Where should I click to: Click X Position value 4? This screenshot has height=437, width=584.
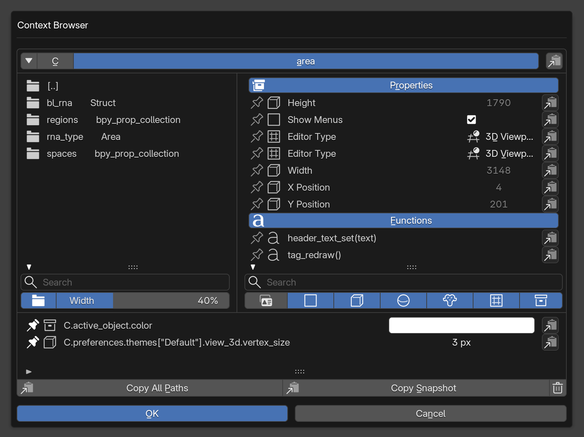click(x=499, y=187)
